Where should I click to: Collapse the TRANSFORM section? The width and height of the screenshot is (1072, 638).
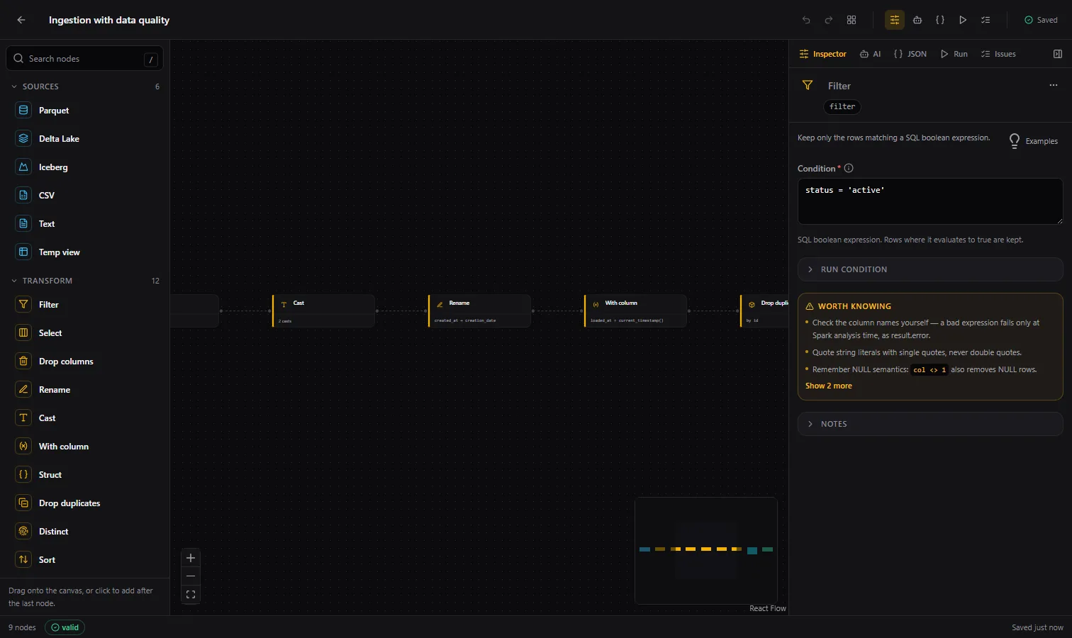tap(85, 281)
